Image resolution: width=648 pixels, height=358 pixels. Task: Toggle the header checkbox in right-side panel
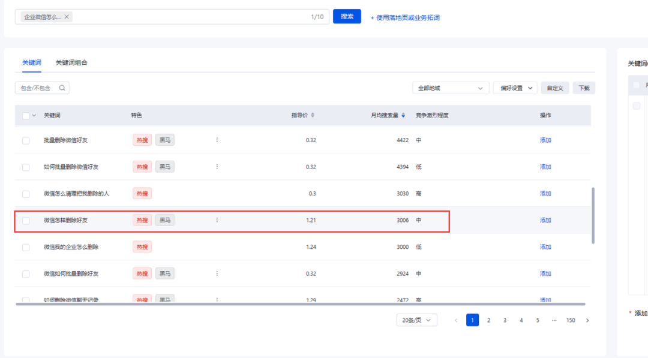pos(637,86)
